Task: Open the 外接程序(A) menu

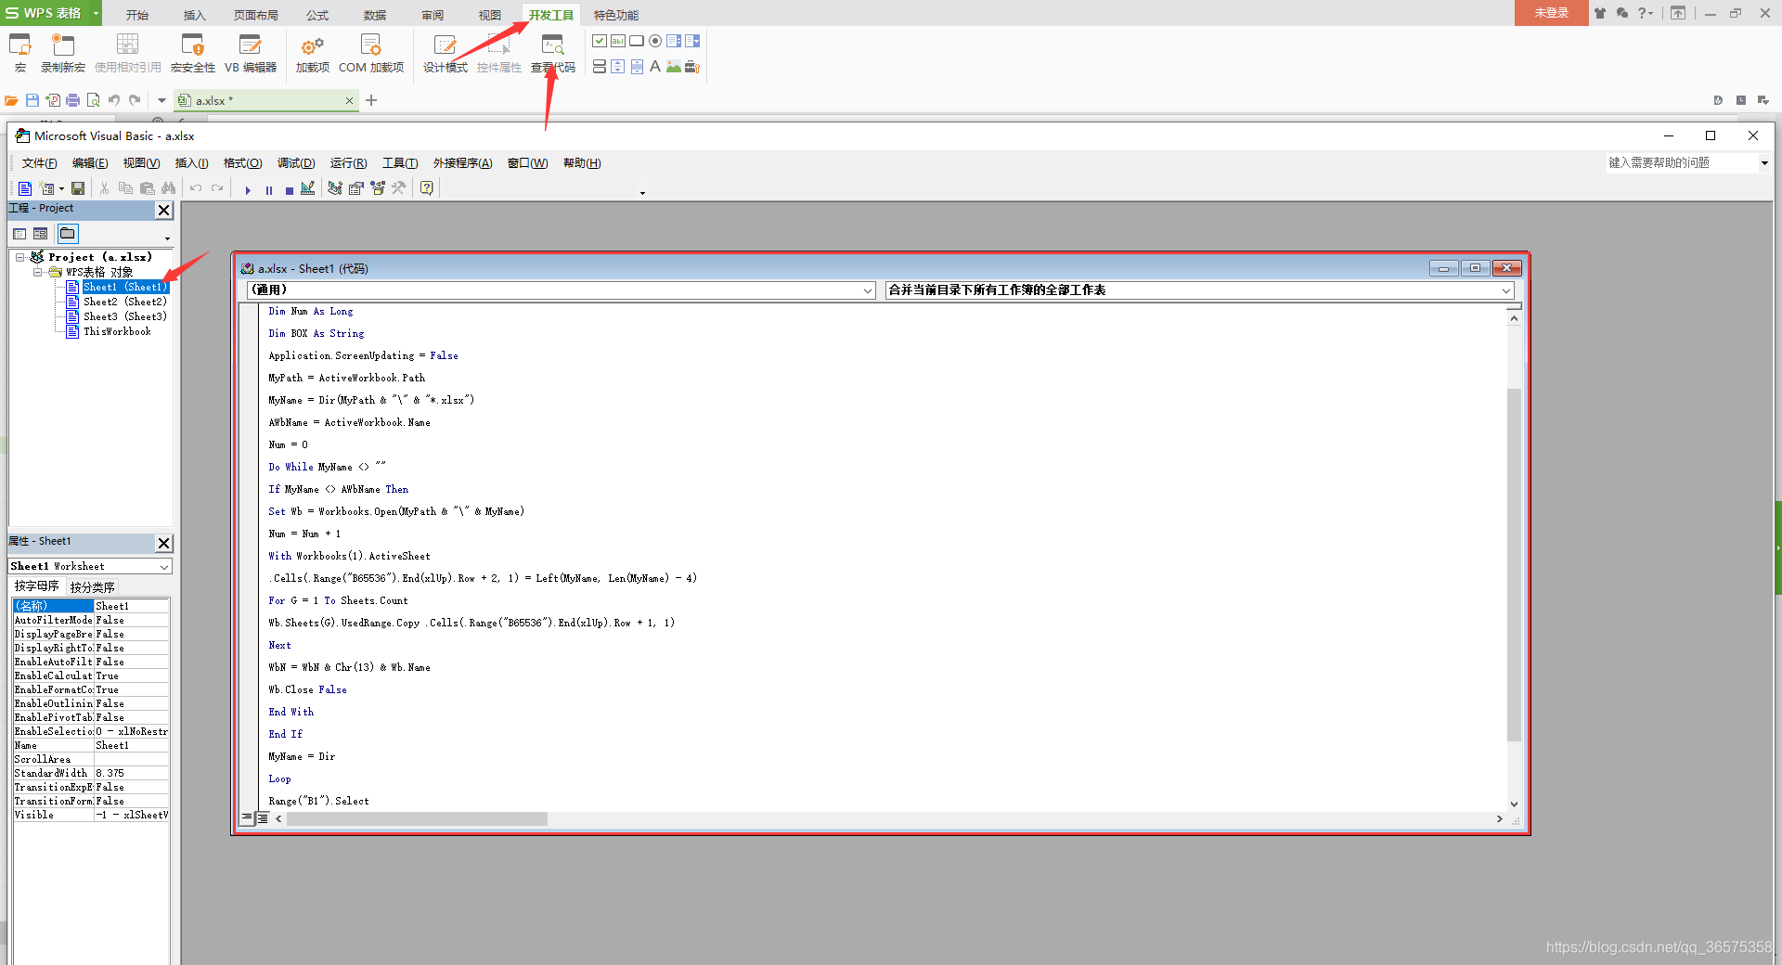Action: coord(462,163)
